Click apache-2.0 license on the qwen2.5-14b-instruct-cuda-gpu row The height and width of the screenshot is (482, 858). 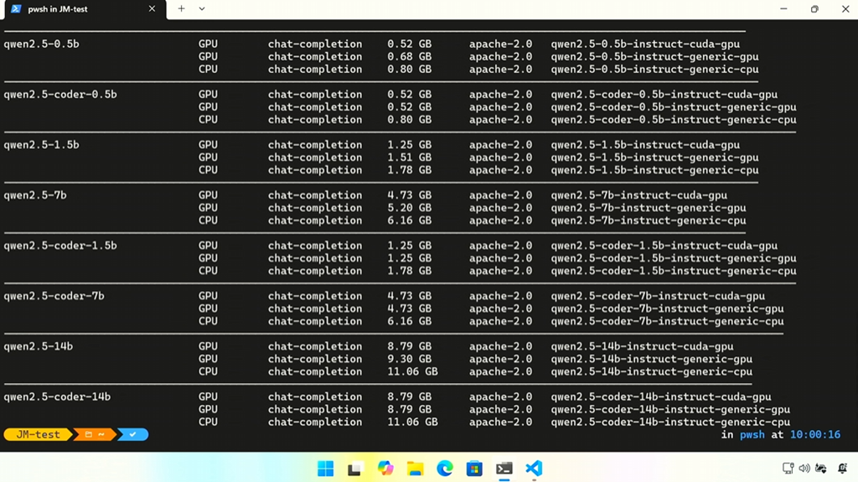point(500,346)
